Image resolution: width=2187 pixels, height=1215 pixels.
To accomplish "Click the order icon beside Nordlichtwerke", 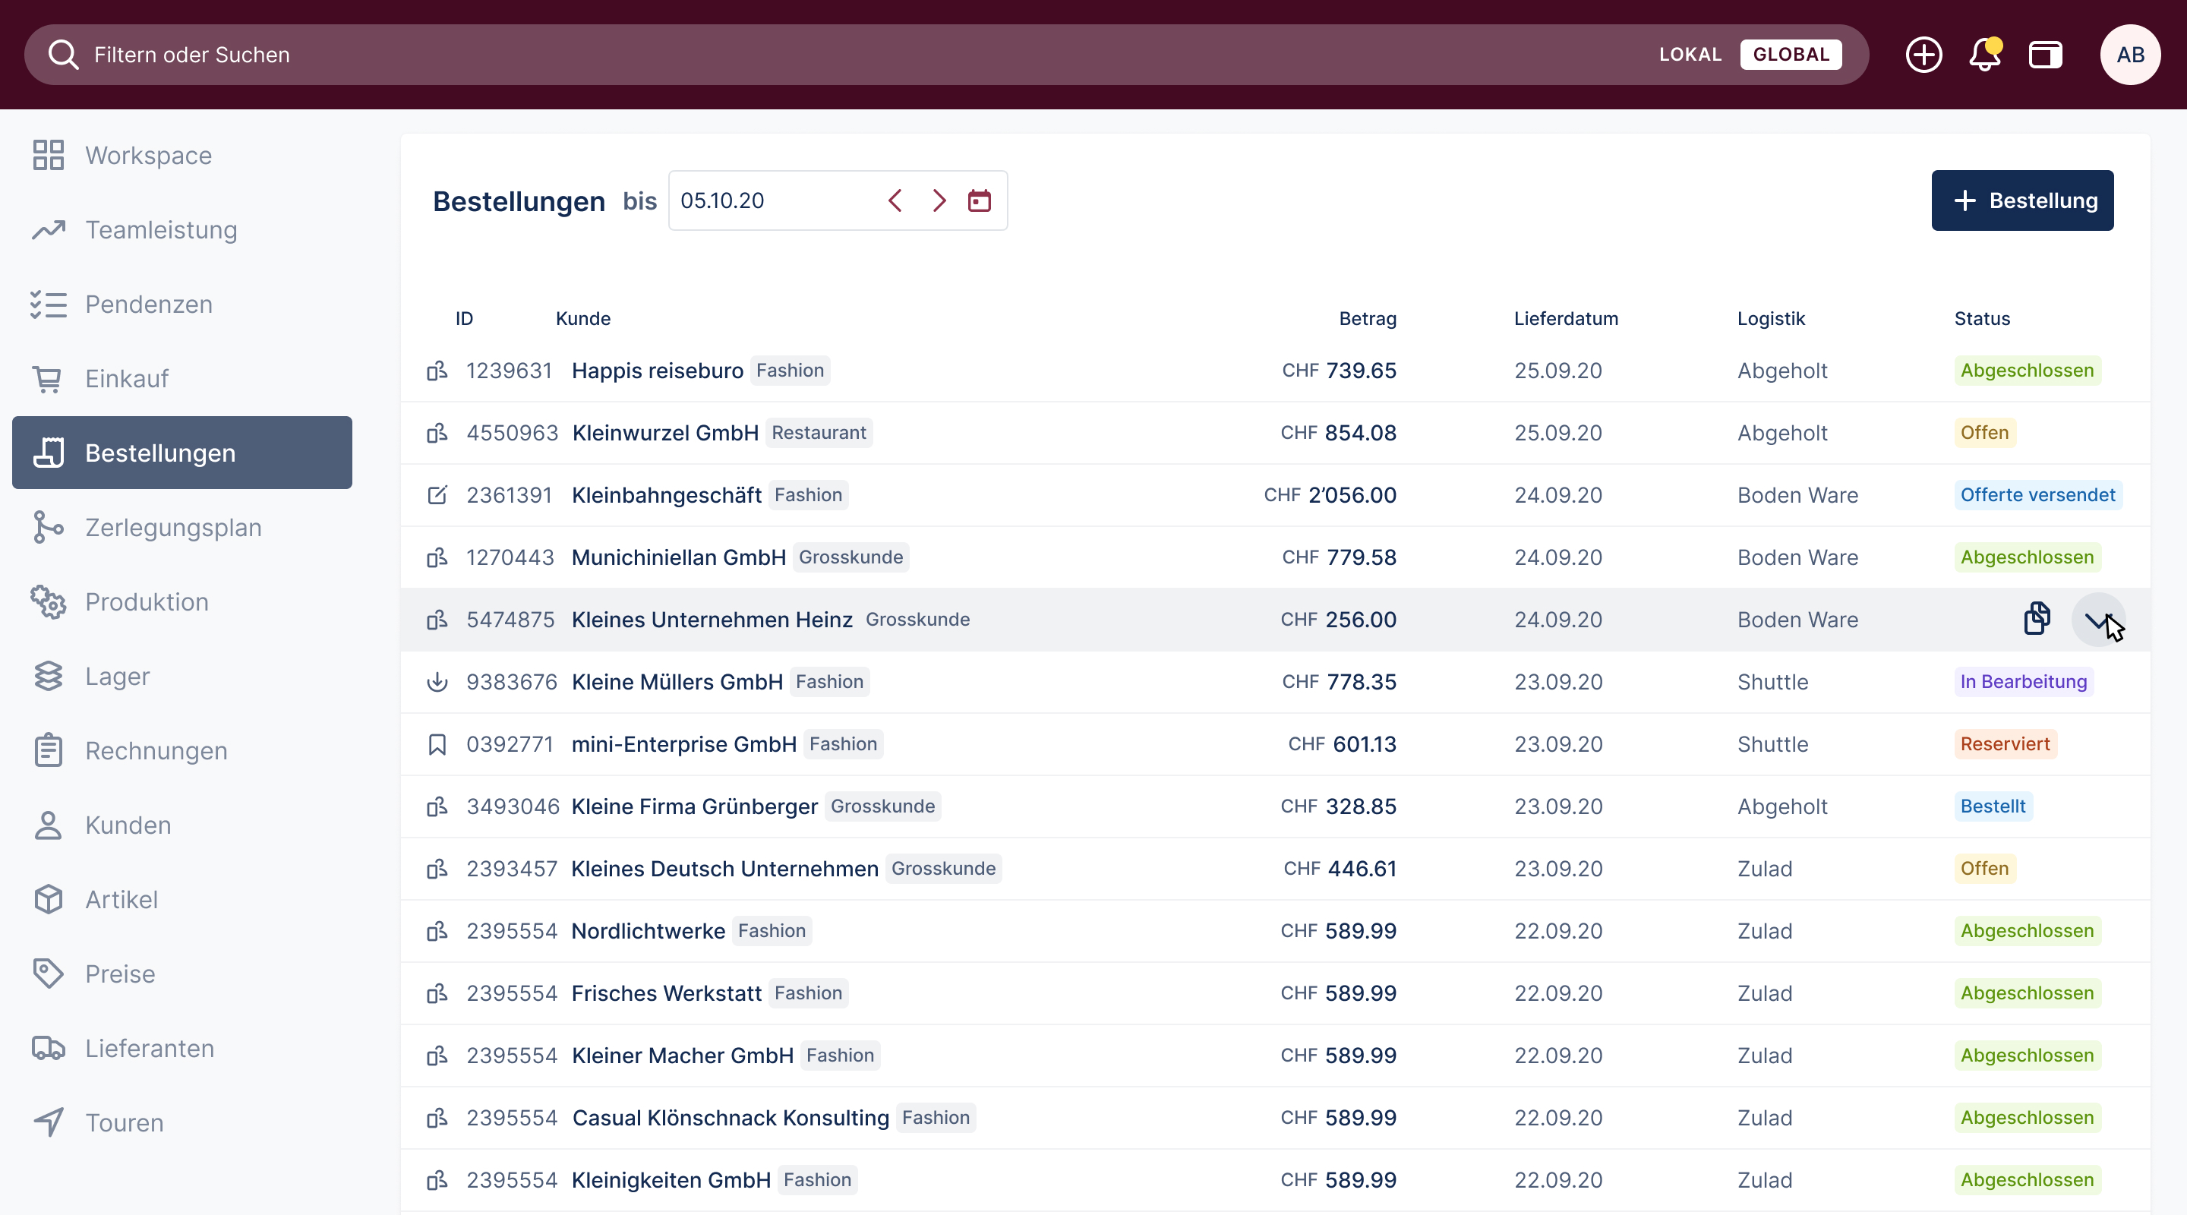I will (437, 930).
